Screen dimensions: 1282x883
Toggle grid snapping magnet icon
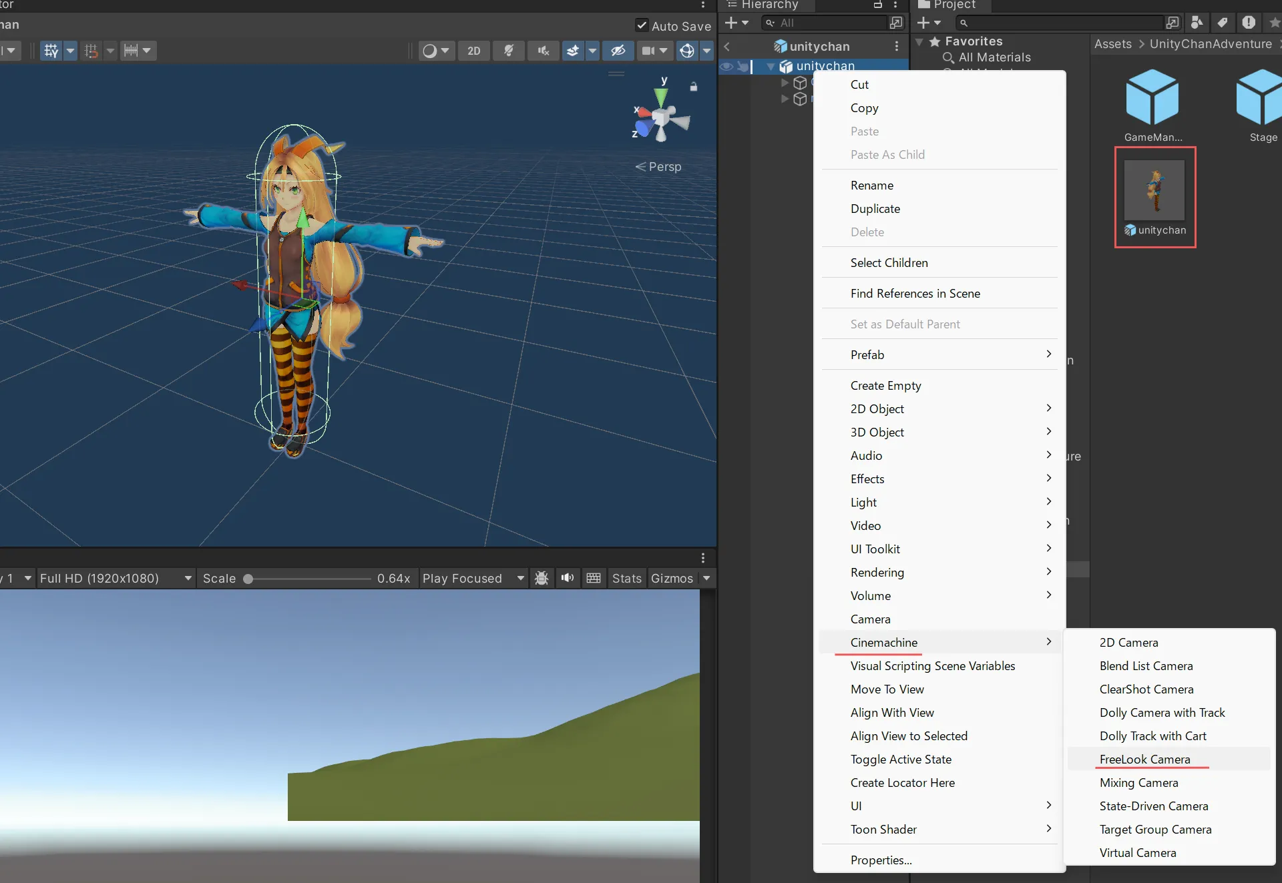coord(91,51)
